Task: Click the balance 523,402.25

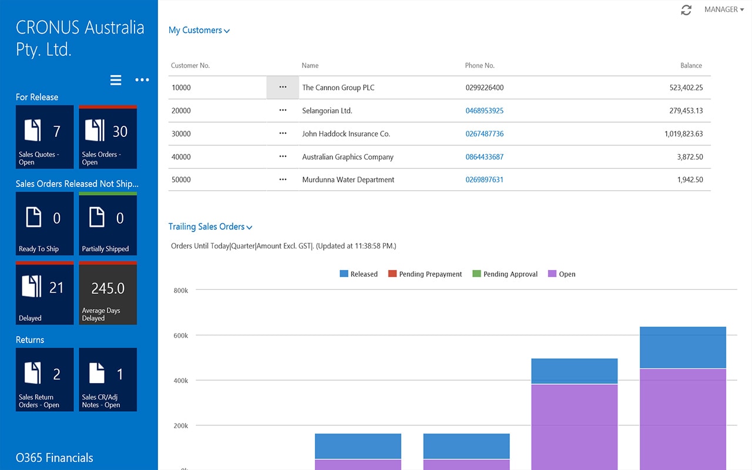Action: click(x=686, y=88)
